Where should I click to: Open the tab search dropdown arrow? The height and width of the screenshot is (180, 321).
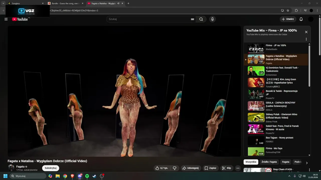click(3, 3)
